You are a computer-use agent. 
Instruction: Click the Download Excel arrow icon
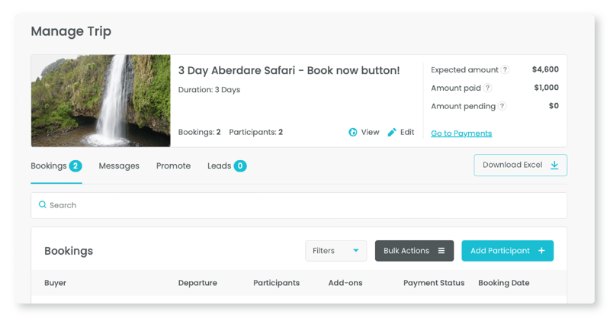click(554, 165)
